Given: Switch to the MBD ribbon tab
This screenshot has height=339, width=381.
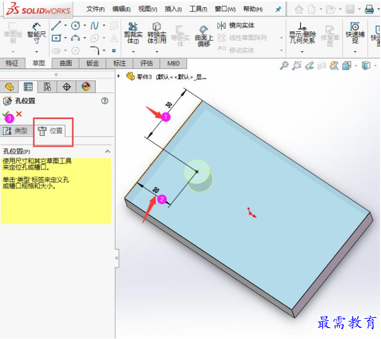Looking at the screenshot, I should click(173, 63).
